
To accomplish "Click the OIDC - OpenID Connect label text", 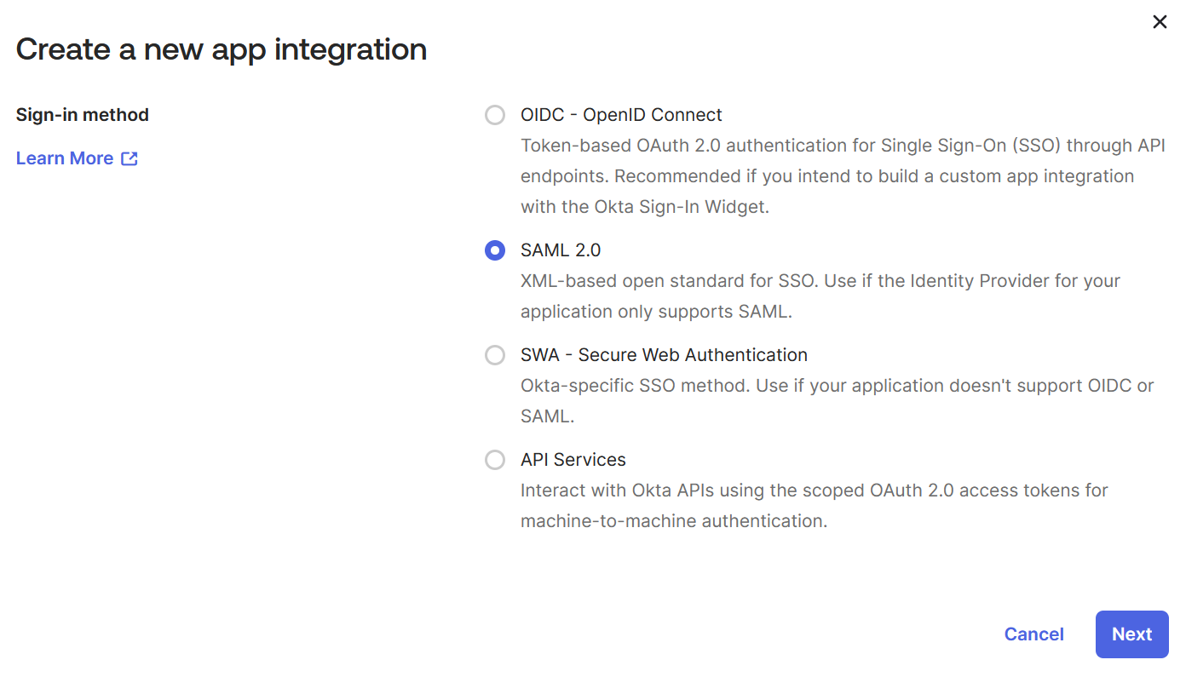I will [x=621, y=114].
